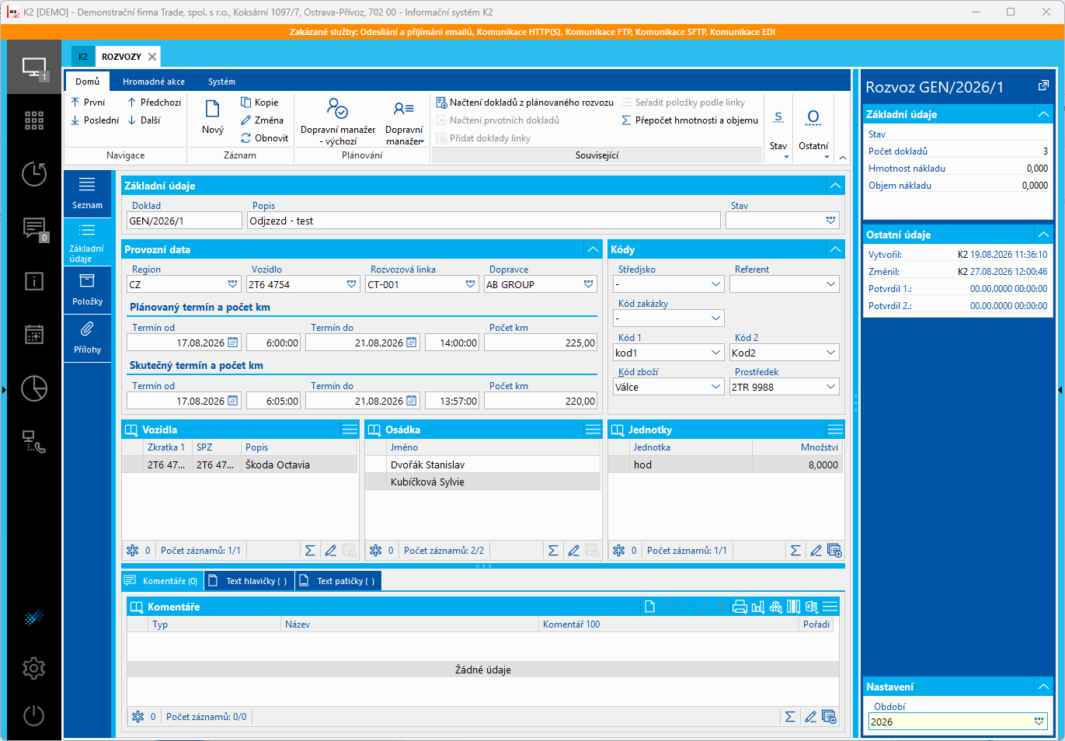Image resolution: width=1065 pixels, height=741 pixels.
Task: Collapse the Provozní data section
Action: [x=593, y=249]
